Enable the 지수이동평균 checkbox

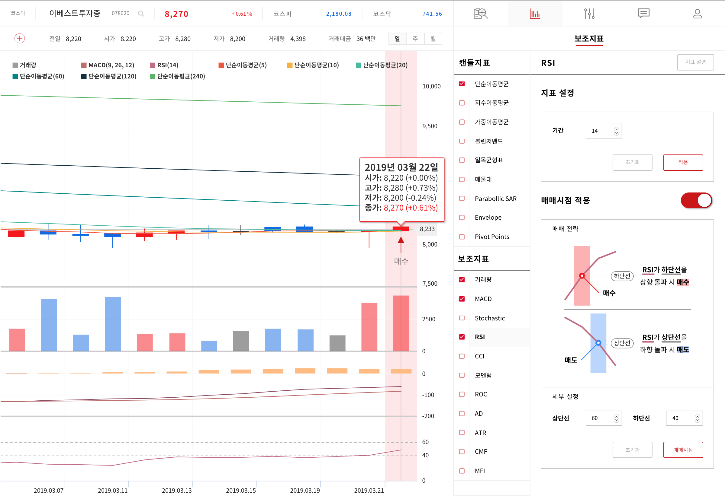point(462,103)
